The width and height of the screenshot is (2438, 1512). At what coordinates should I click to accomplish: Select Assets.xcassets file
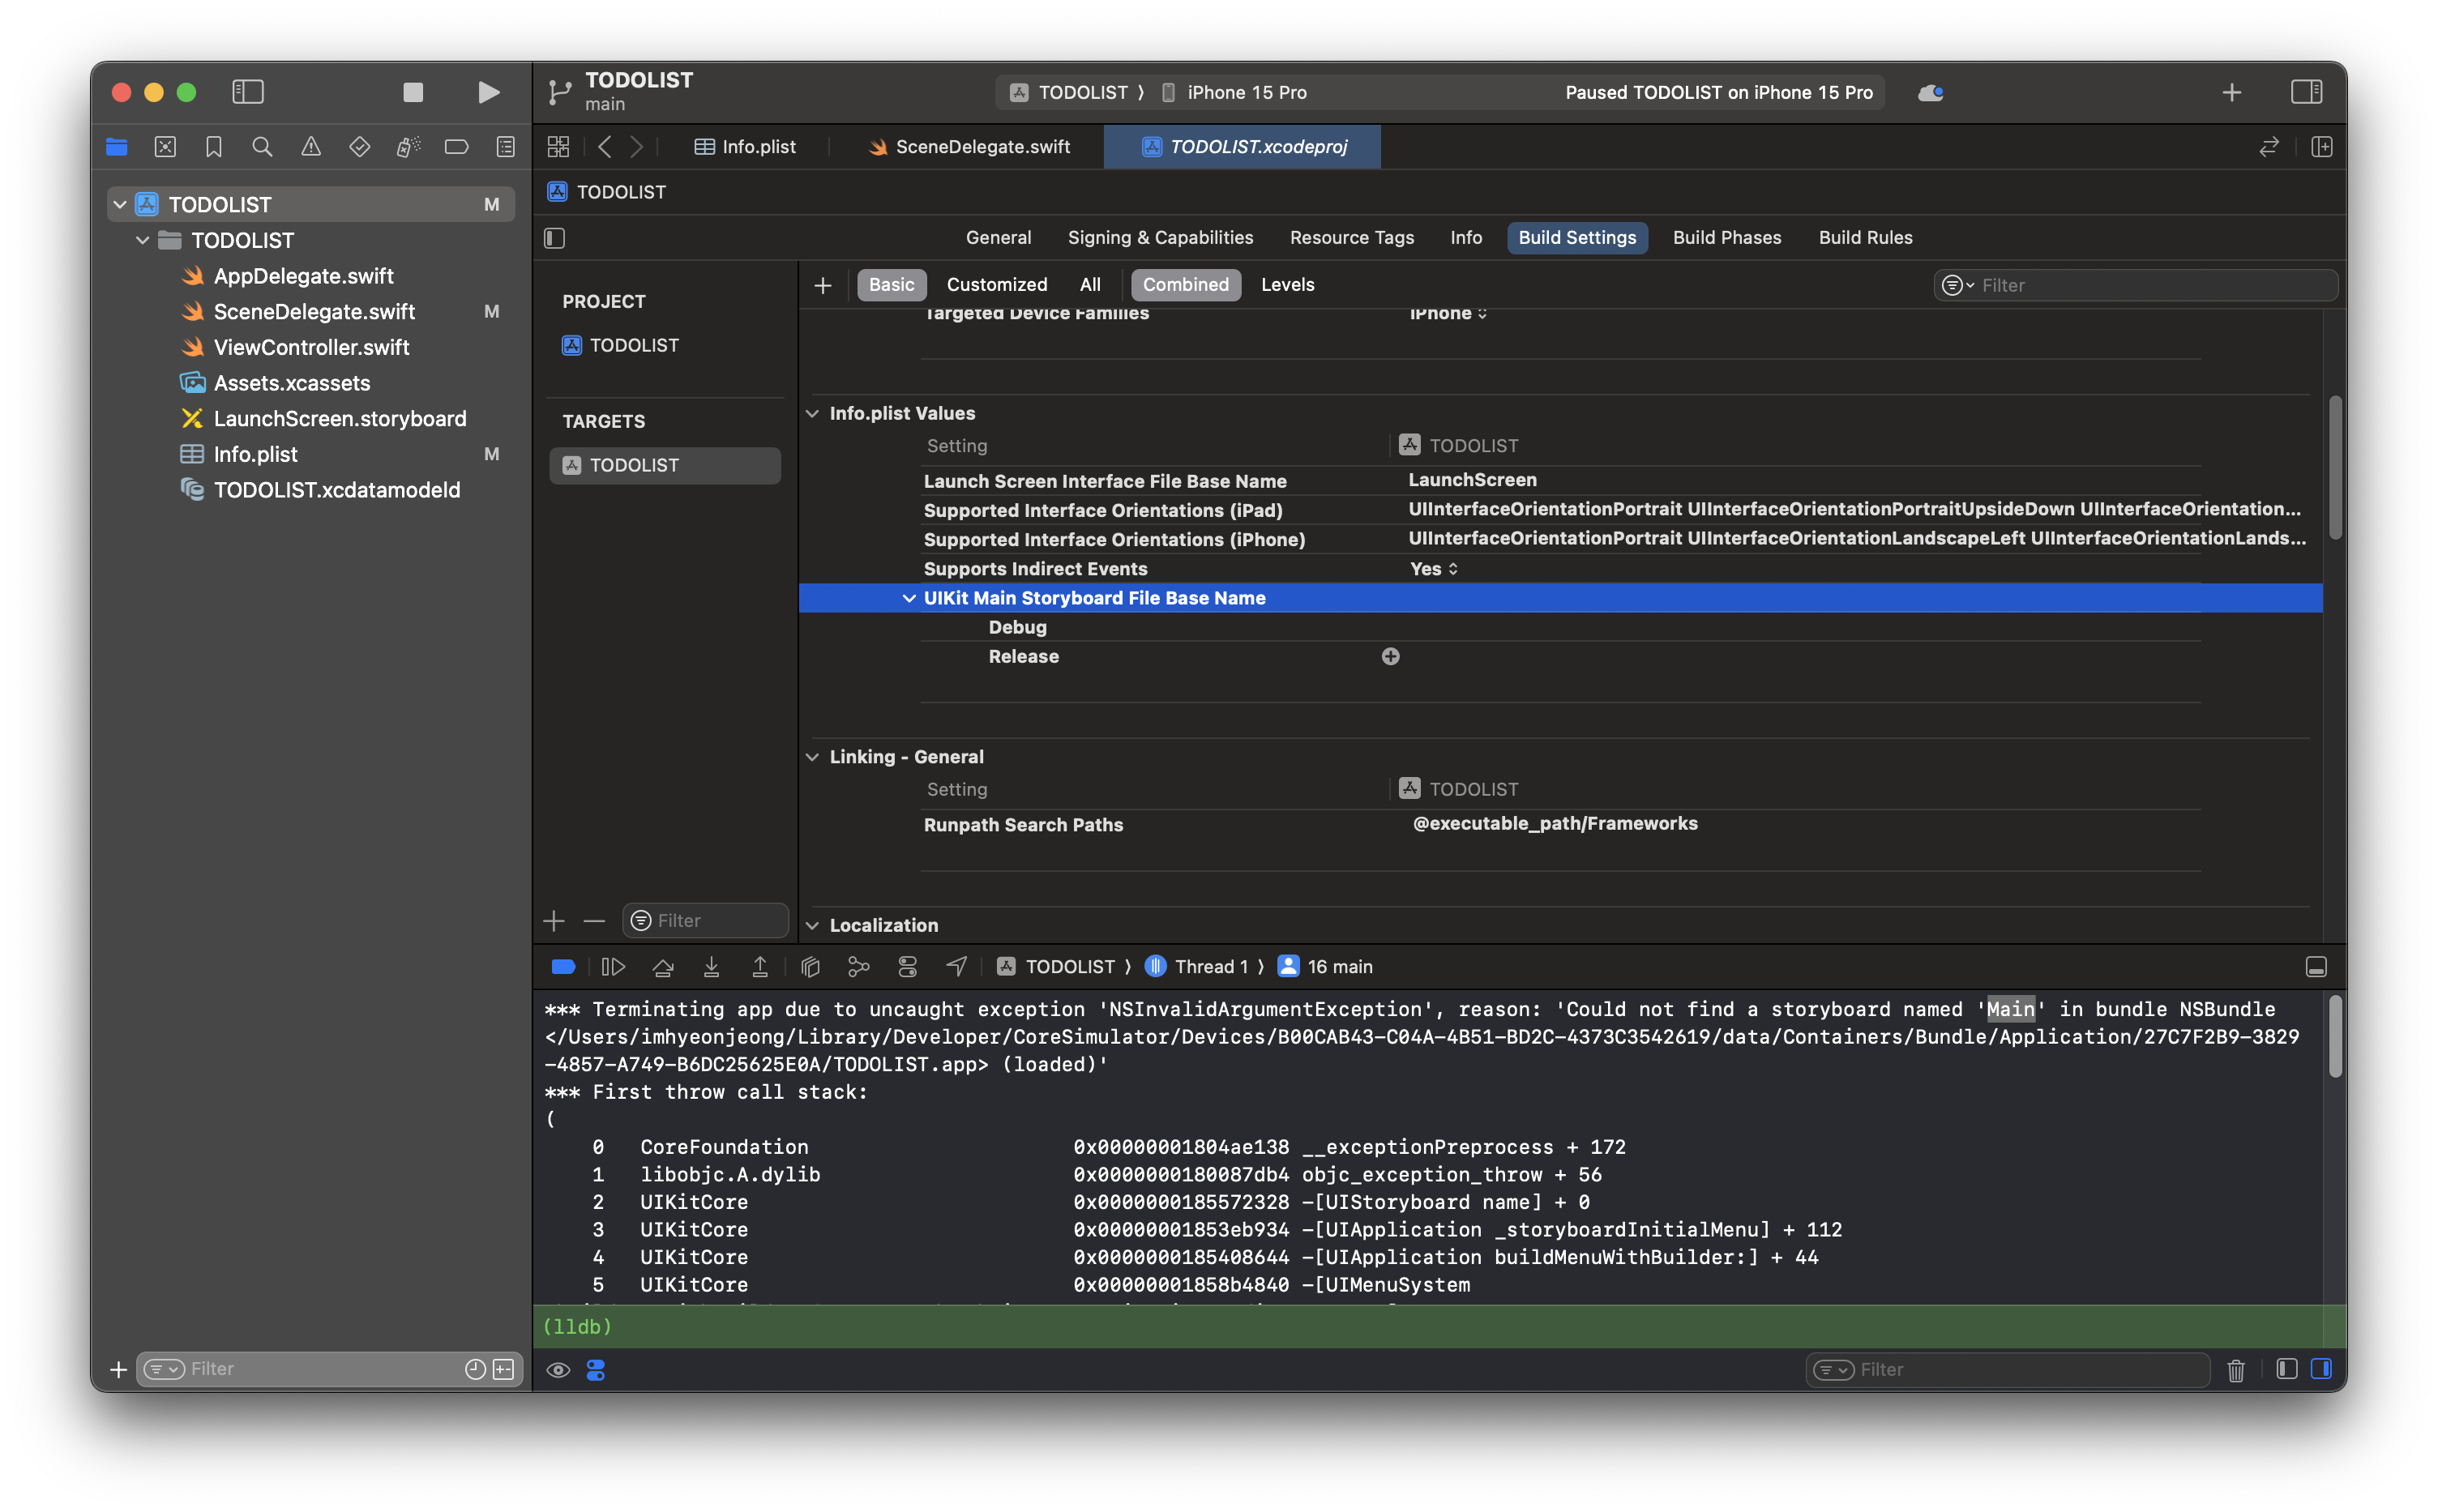292,383
